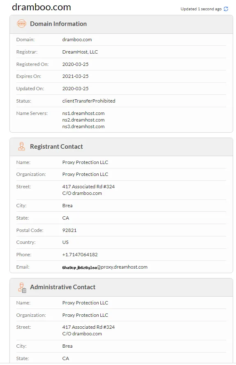This screenshot has width=236, height=365.
Task: Click registrant street 417 Associated Rd #324
Action: [x=88, y=187]
